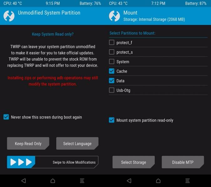
Task: Click the '7:12 PM' clock text
Action: (158, 3)
